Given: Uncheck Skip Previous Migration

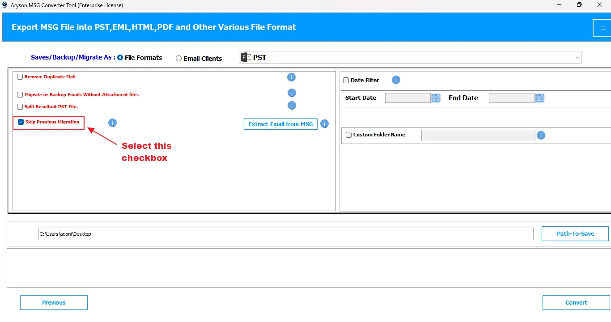Looking at the screenshot, I should [x=21, y=122].
